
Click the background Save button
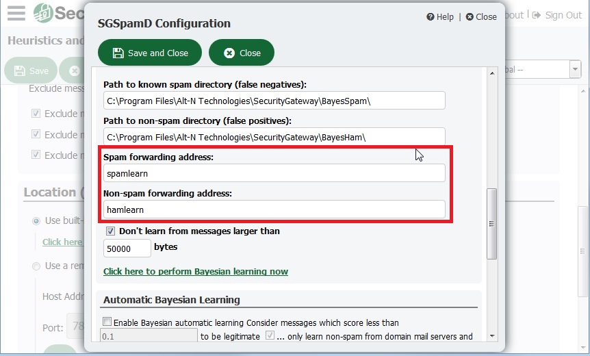click(31, 71)
